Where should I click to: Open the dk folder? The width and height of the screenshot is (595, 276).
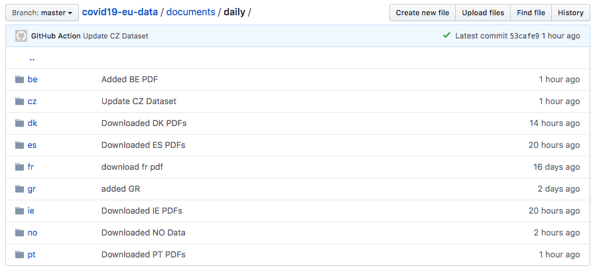pyautogui.click(x=33, y=123)
